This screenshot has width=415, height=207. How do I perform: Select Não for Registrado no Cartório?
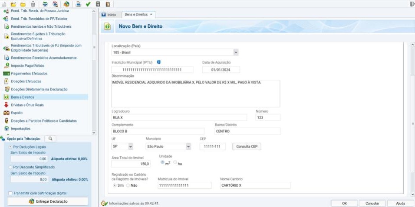point(128,185)
